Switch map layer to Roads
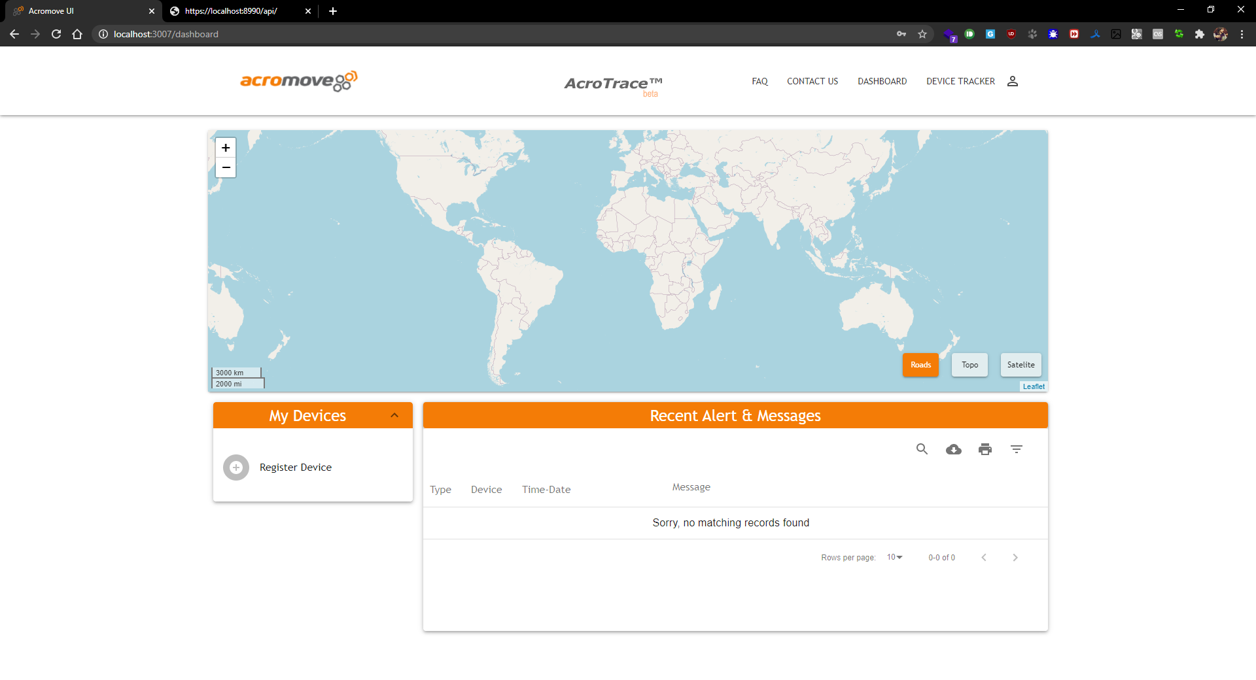This screenshot has width=1256, height=680. 920,365
